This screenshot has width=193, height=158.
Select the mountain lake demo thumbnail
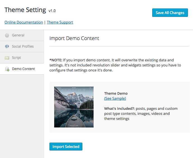tap(74, 107)
